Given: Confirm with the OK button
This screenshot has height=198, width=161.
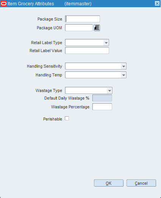Looking at the screenshot, I should pyautogui.click(x=109, y=183).
